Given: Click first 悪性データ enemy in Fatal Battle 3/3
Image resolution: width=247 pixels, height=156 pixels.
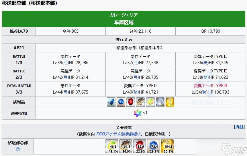Looking at the screenshot, I should tap(70, 86).
